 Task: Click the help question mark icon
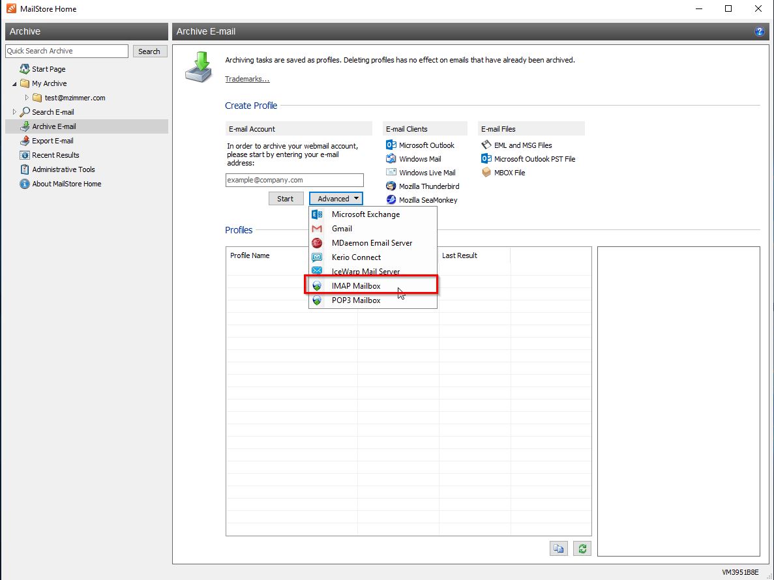point(759,31)
